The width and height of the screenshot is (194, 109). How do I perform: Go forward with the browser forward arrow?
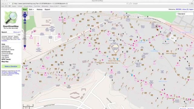(x=5, y=4)
